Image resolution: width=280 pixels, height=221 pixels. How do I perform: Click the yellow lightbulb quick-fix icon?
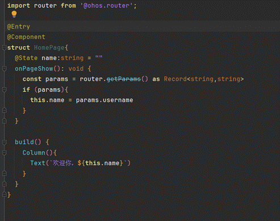point(14,14)
